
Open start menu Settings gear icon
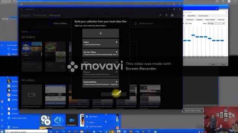(x=2, y=120)
